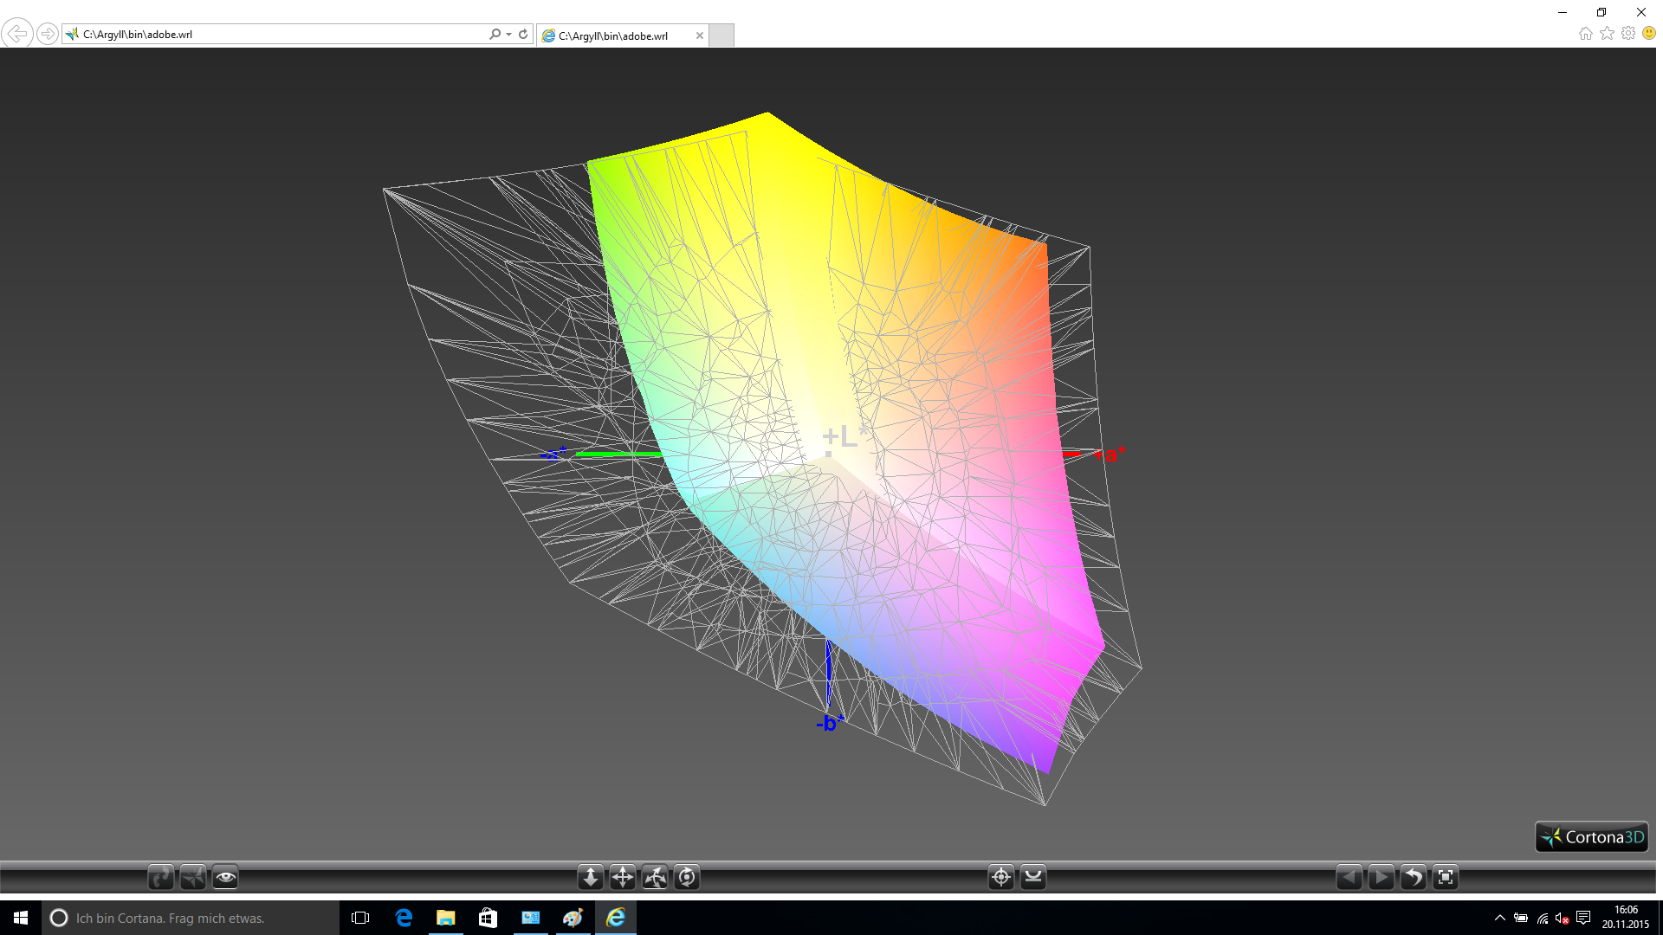Activate the Roll rotation tool
The width and height of the screenshot is (1663, 935).
(687, 878)
